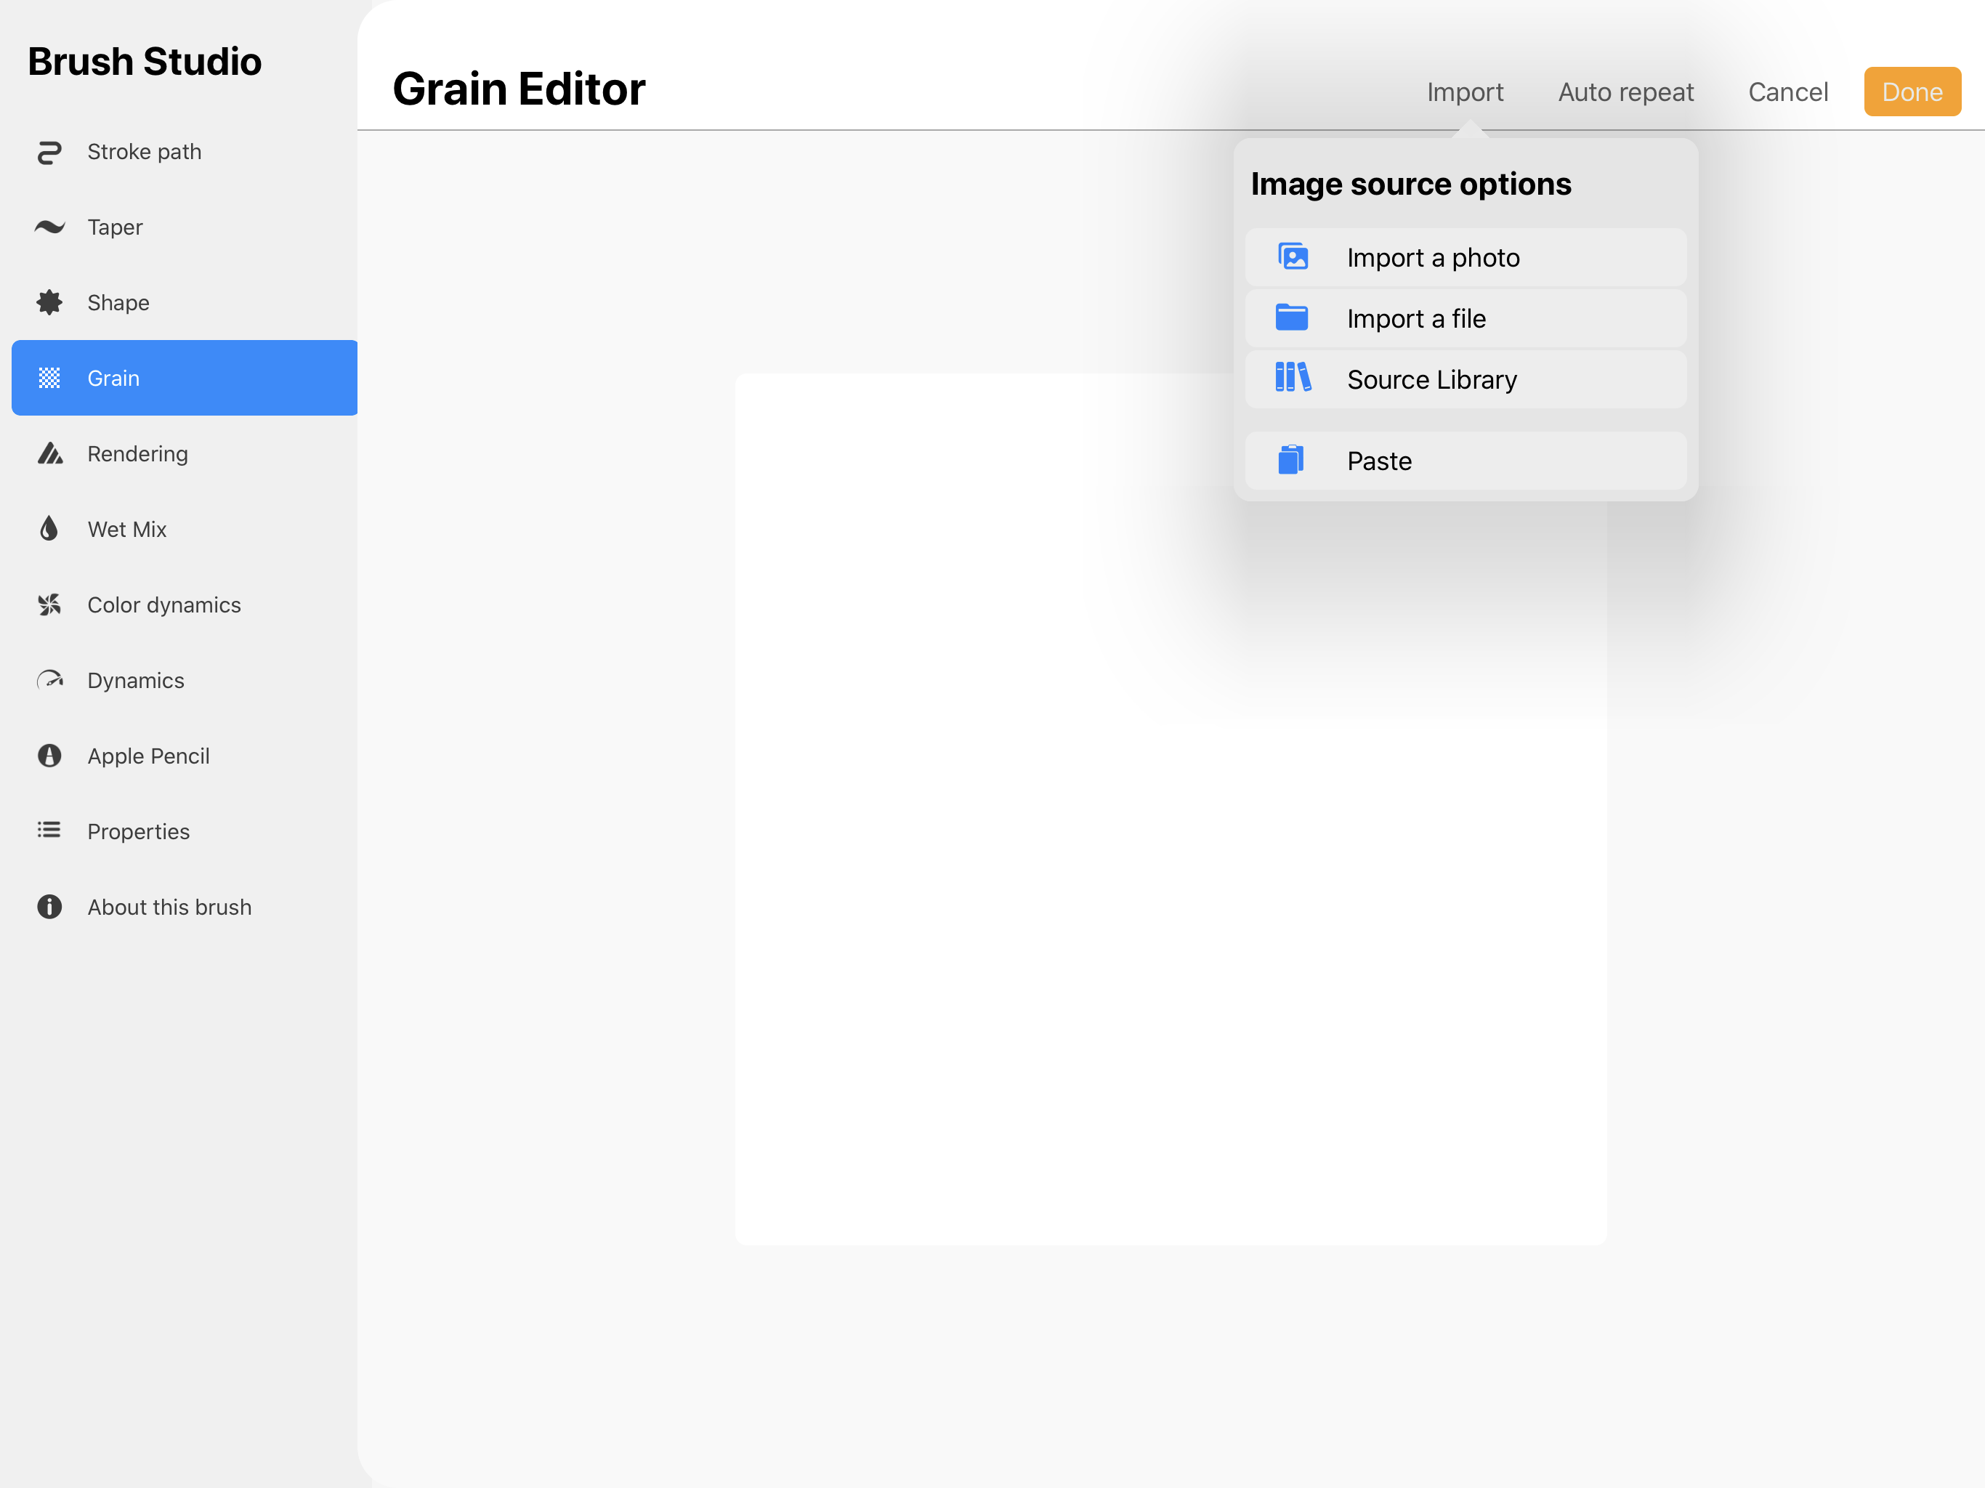This screenshot has width=1985, height=1488.
Task: Click the Color dynamics pinwheel icon
Action: pos(49,605)
